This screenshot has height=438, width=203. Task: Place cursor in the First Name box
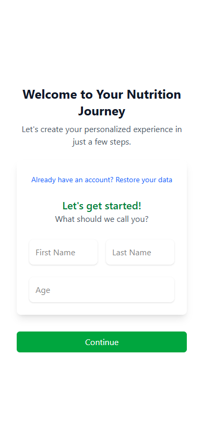[63, 252]
